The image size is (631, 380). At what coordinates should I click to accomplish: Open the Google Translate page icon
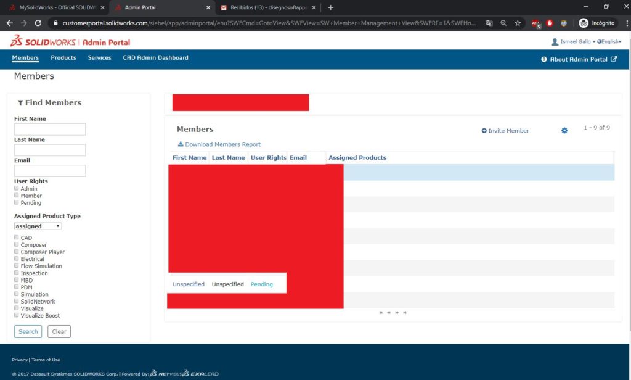pyautogui.click(x=489, y=23)
